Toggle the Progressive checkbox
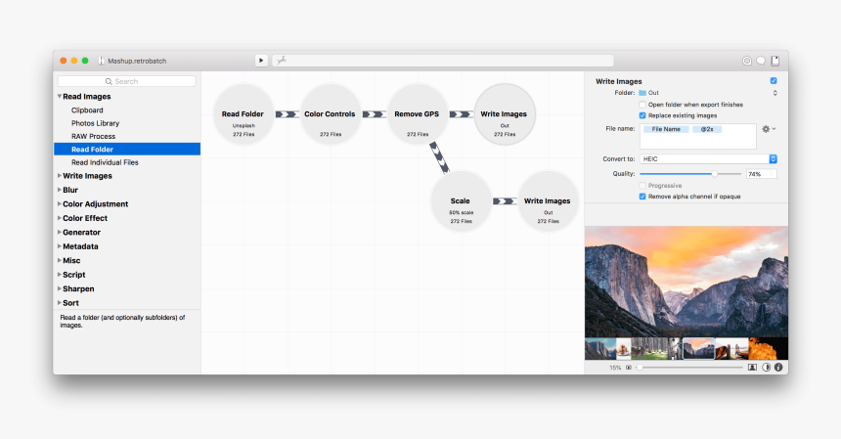Image resolution: width=841 pixels, height=439 pixels. pos(642,186)
